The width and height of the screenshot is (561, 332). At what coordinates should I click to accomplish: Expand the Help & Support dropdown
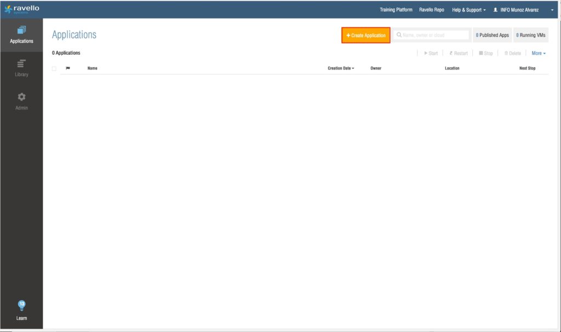(468, 10)
